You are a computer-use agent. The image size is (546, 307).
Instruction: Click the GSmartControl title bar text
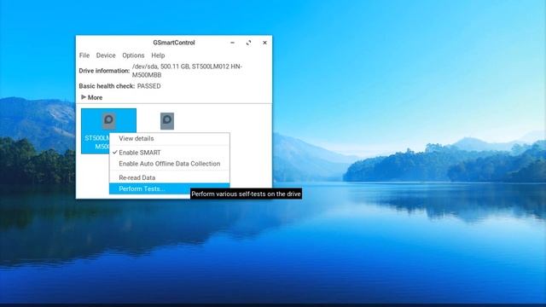coord(174,43)
